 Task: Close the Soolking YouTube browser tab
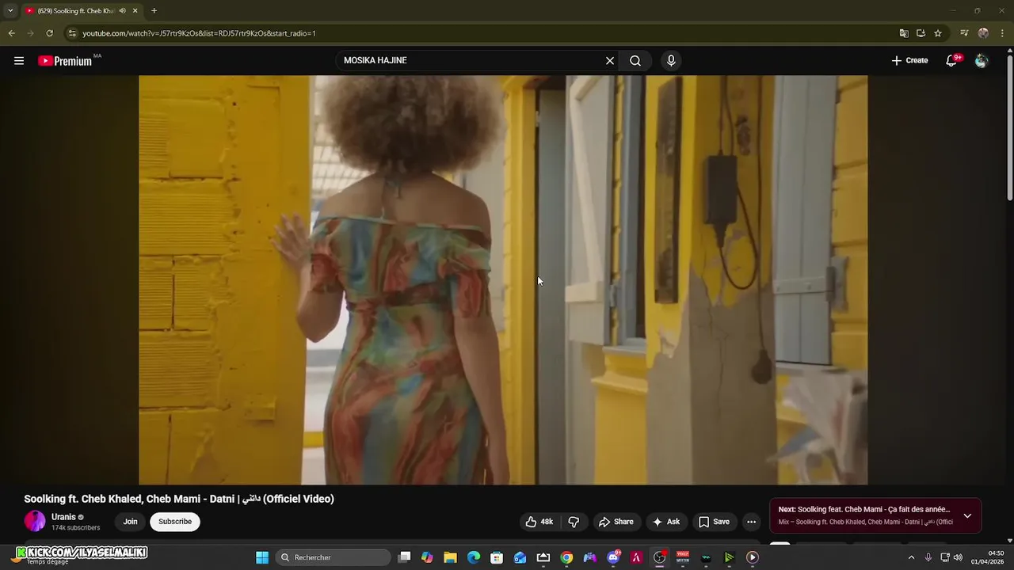click(135, 11)
